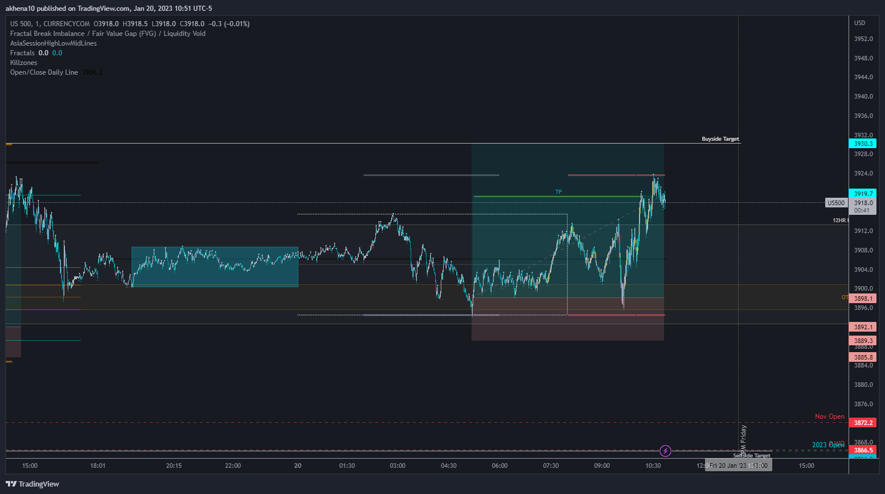Click the pink 3889.3 price label
The height and width of the screenshot is (494, 885).
tap(863, 341)
